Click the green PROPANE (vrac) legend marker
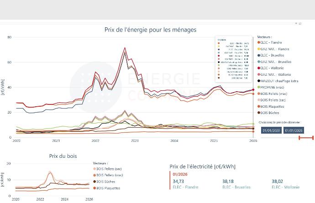The width and height of the screenshot is (315, 203). [x=259, y=87]
